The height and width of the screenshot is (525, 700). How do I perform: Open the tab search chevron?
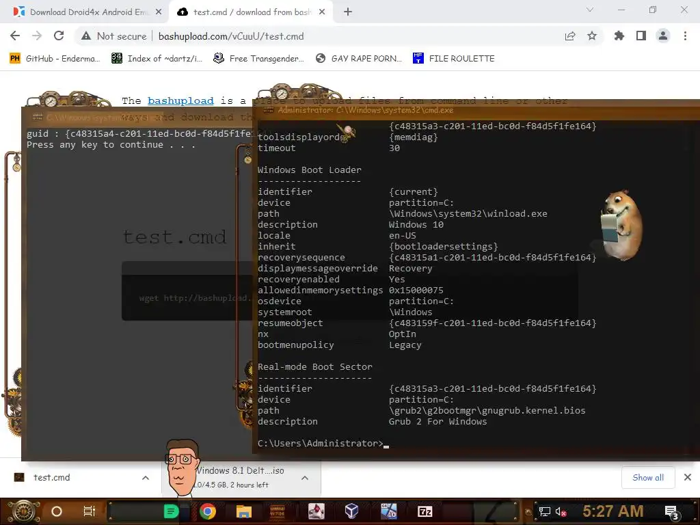(x=590, y=10)
